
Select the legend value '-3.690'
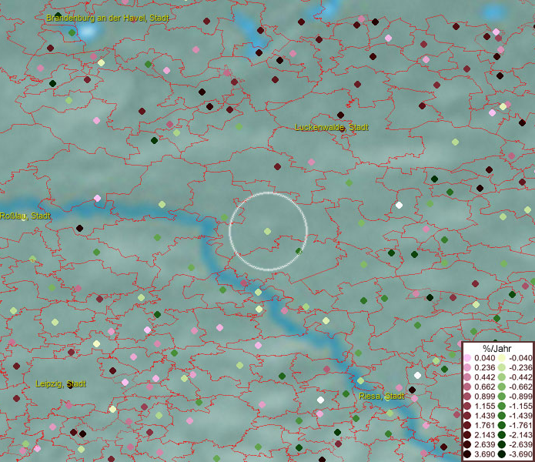coord(520,454)
